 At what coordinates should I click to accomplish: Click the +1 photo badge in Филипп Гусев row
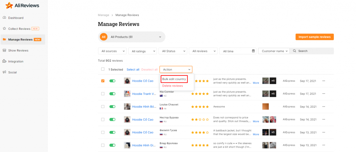coord(273,132)
